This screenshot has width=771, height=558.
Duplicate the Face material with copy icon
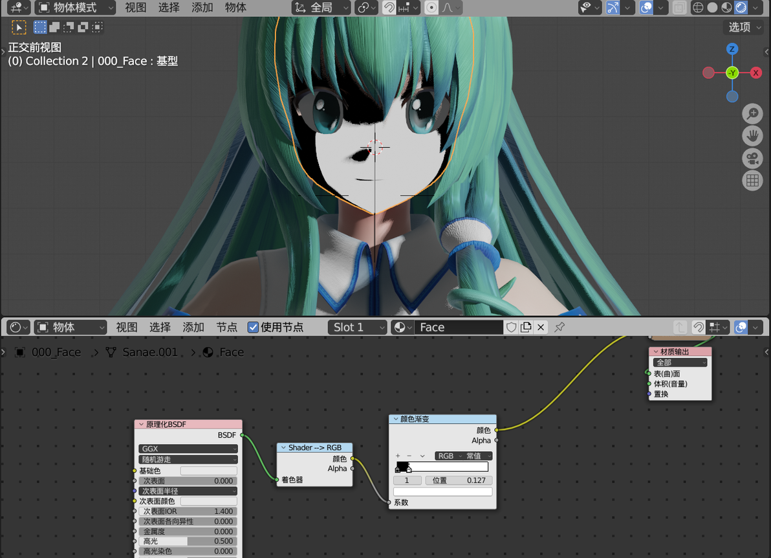coord(526,327)
